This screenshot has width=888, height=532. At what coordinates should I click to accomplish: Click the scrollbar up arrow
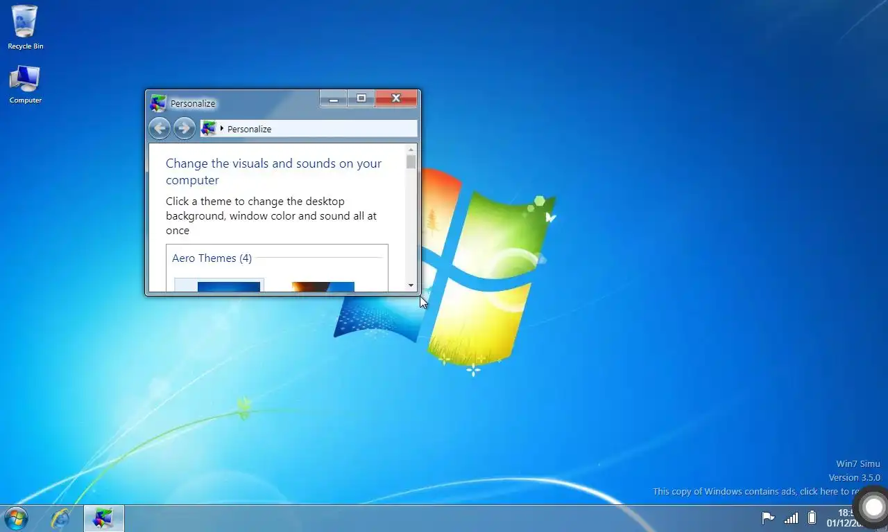coord(411,150)
